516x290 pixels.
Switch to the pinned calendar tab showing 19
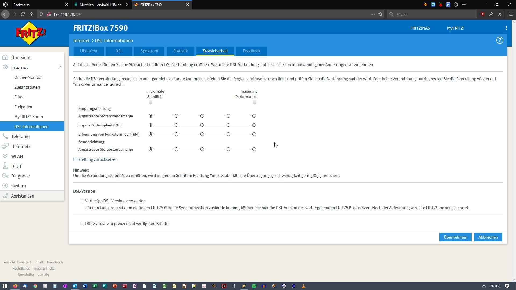pos(448,5)
